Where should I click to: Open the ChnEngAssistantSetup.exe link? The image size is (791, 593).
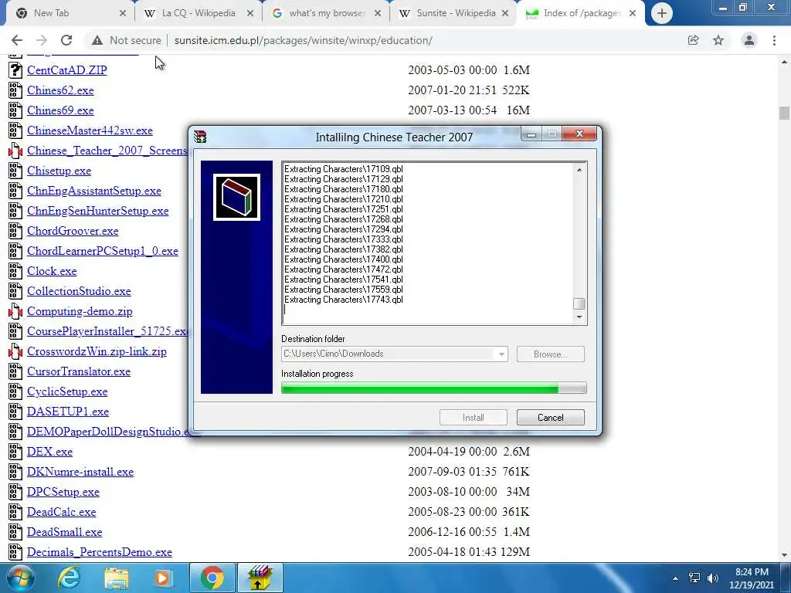94,191
